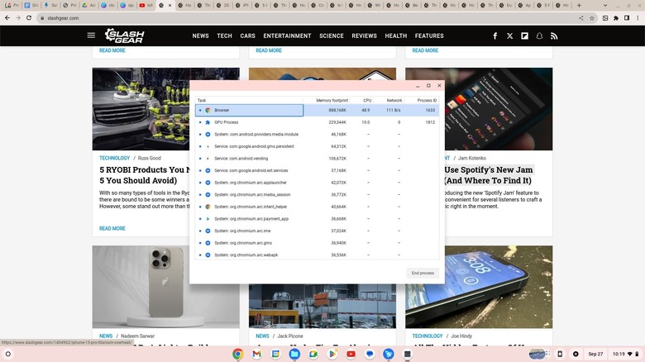
Task: Open Google Calendar from the shelf
Action: click(x=275, y=354)
